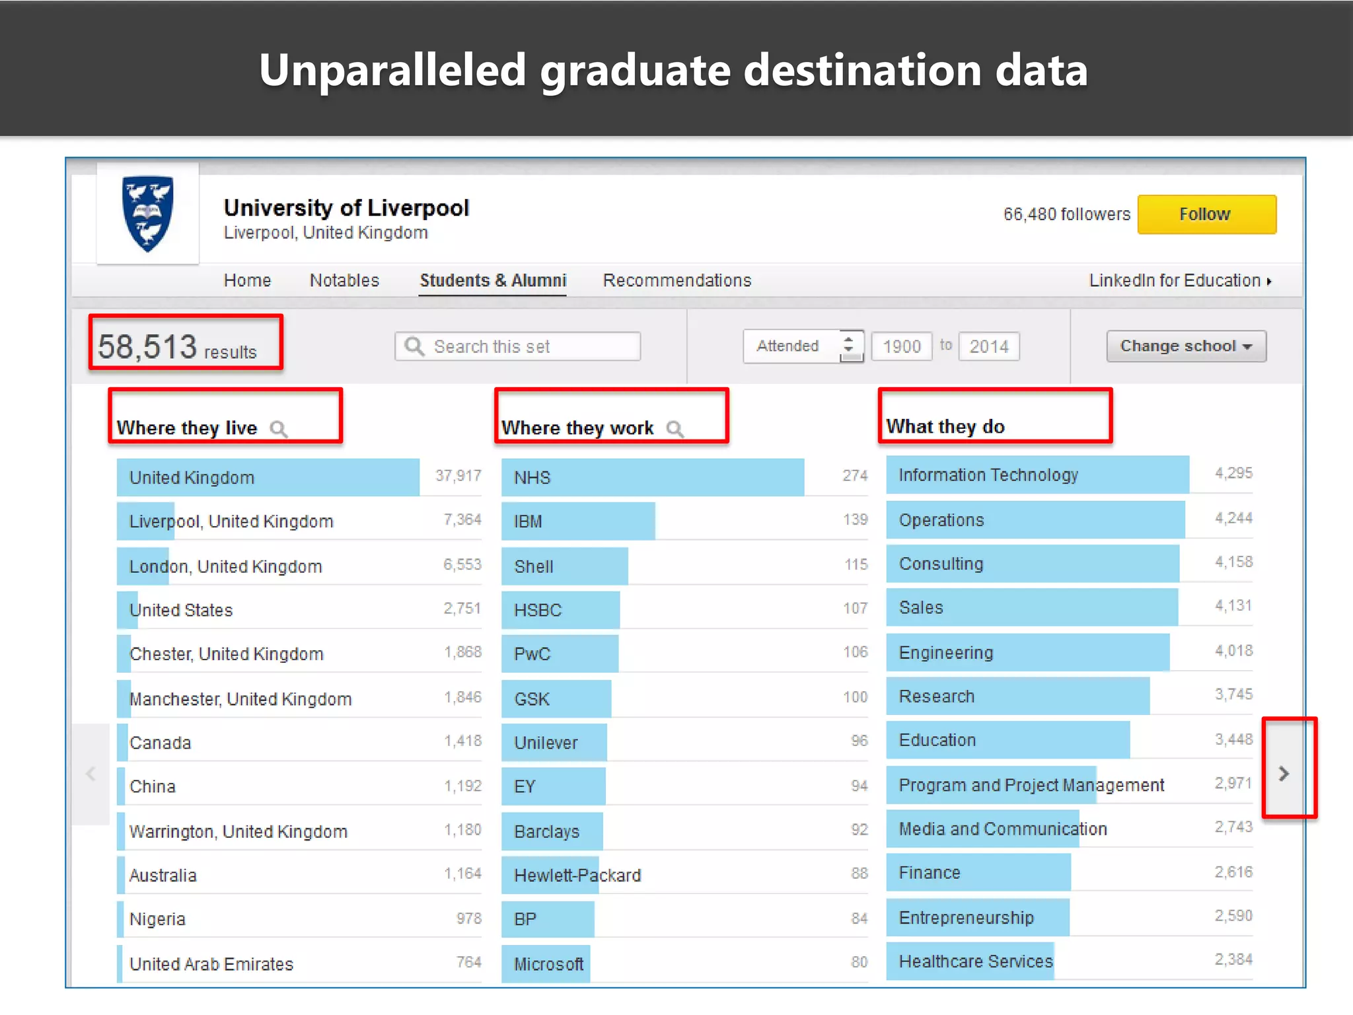The image size is (1353, 1015).
Task: Select Engineering job function
Action: click(1070, 652)
